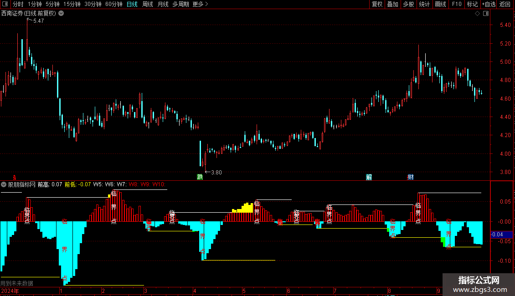Viewport: 515px width, 296px height.
Task: Click month 8 on the time axis
Action: point(389,291)
